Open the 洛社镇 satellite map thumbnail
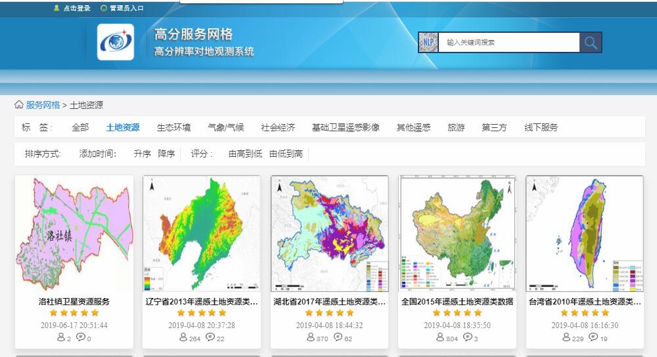657x357 pixels. (74, 234)
